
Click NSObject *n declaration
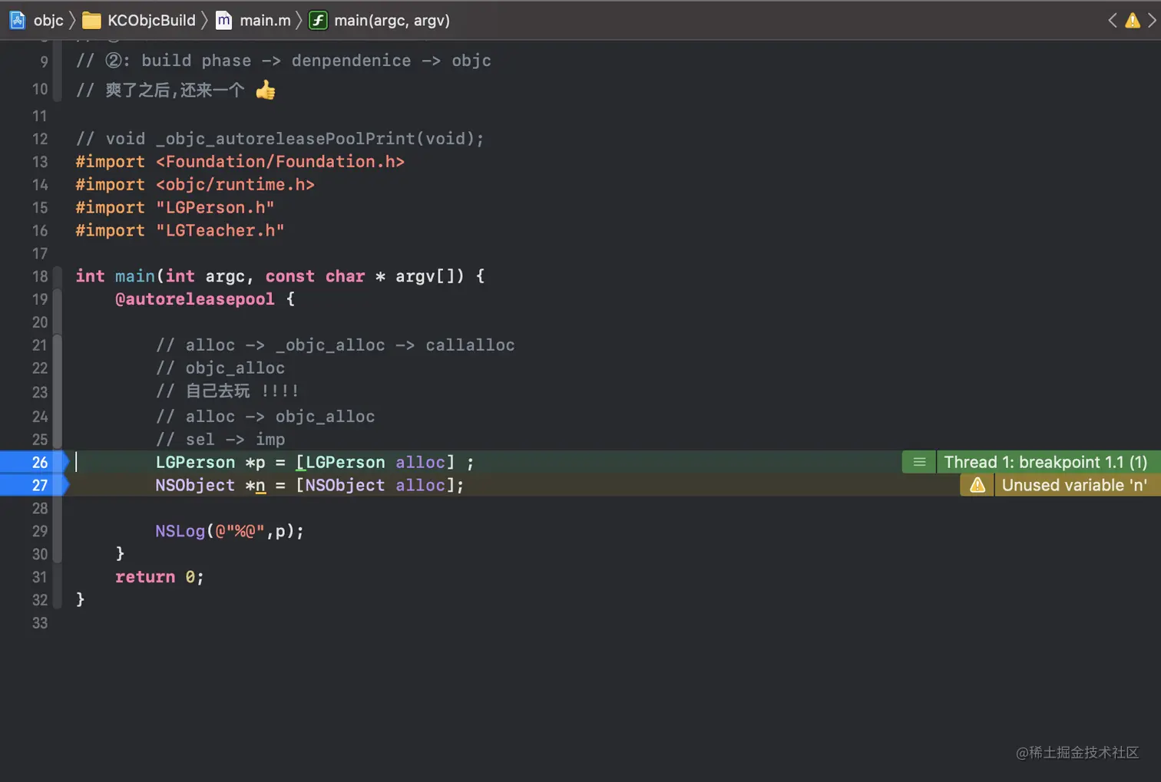(x=309, y=485)
